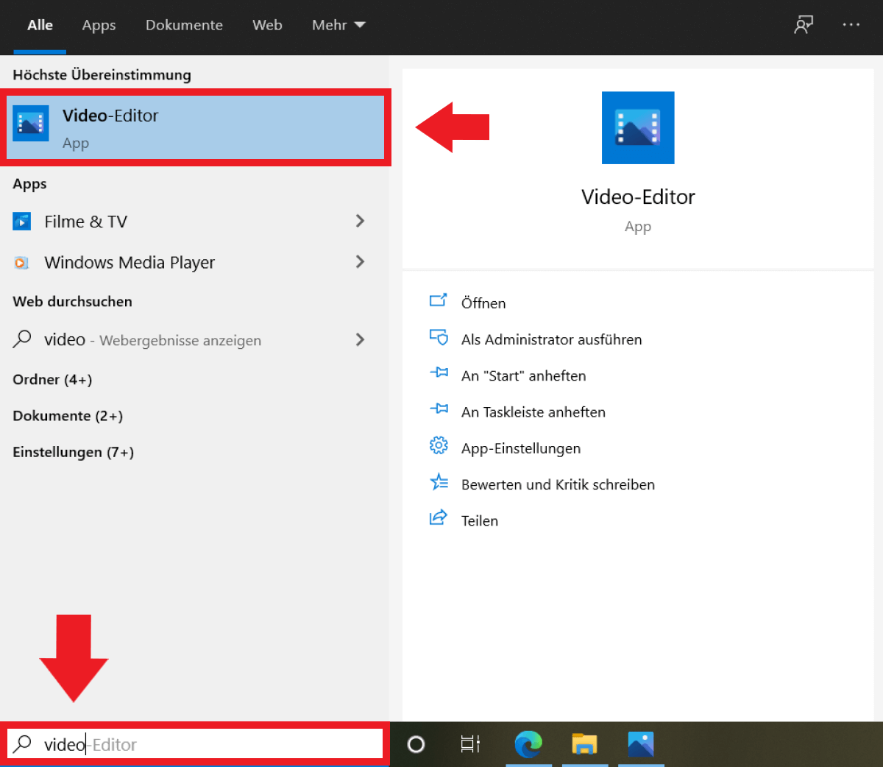Click the Video-Editor title in preview pane
Viewport: 883px width, 767px height.
click(x=638, y=197)
